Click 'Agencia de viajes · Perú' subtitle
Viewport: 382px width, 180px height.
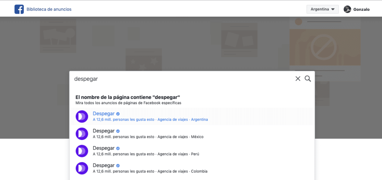178,154
